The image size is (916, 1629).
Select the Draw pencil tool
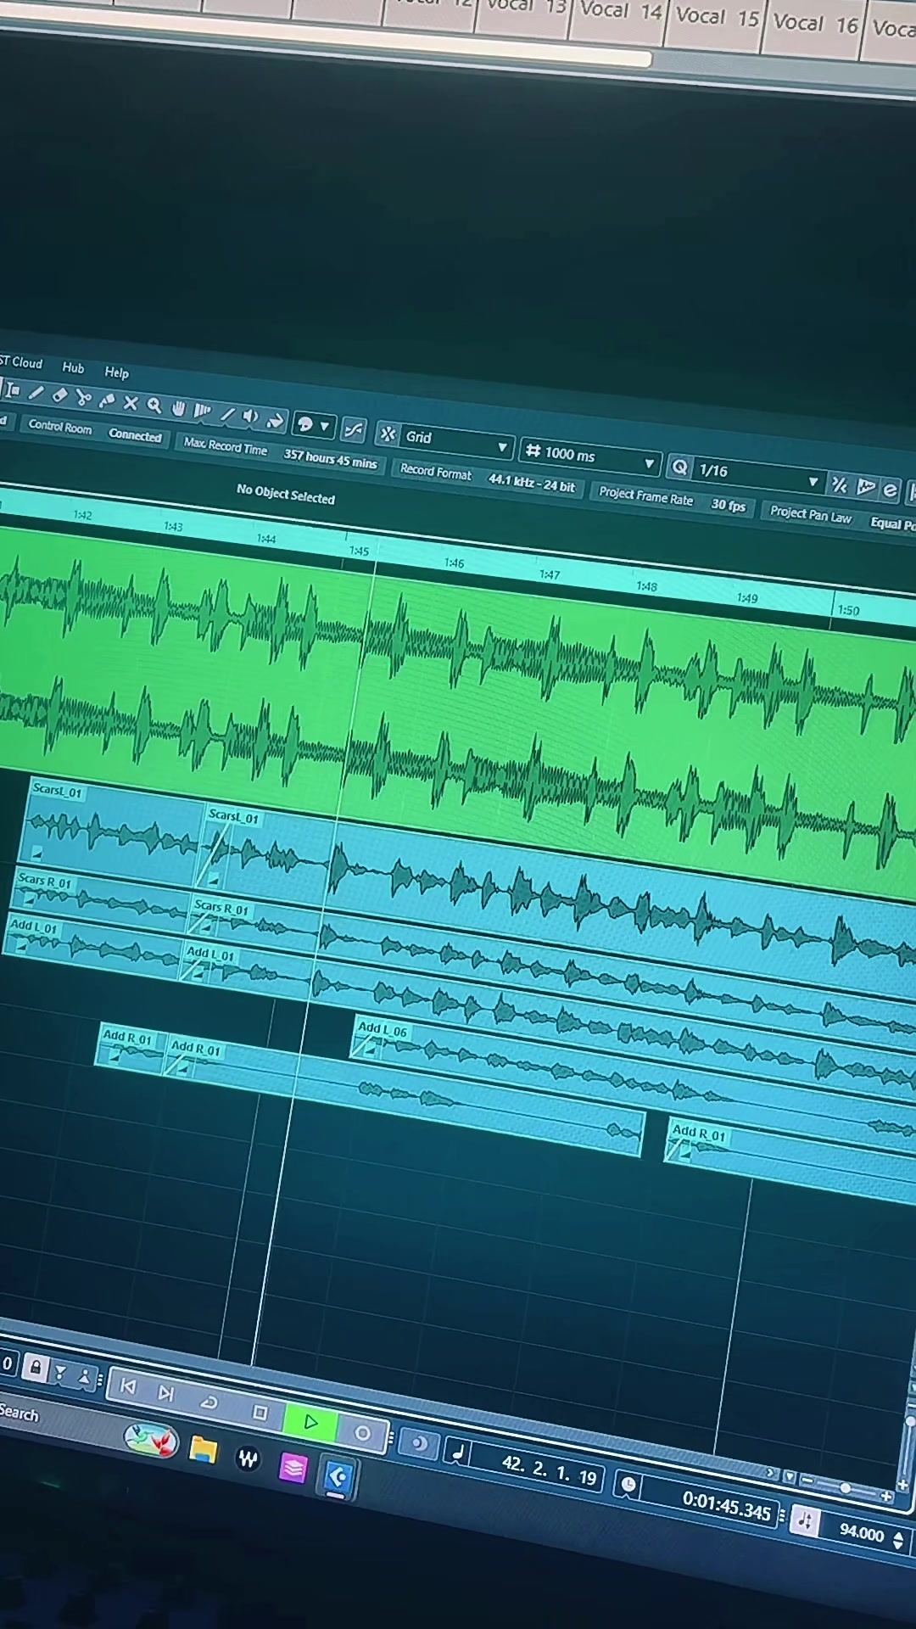point(36,393)
